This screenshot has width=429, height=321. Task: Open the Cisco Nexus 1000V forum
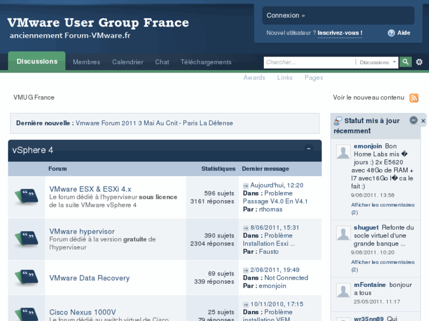[x=83, y=312]
